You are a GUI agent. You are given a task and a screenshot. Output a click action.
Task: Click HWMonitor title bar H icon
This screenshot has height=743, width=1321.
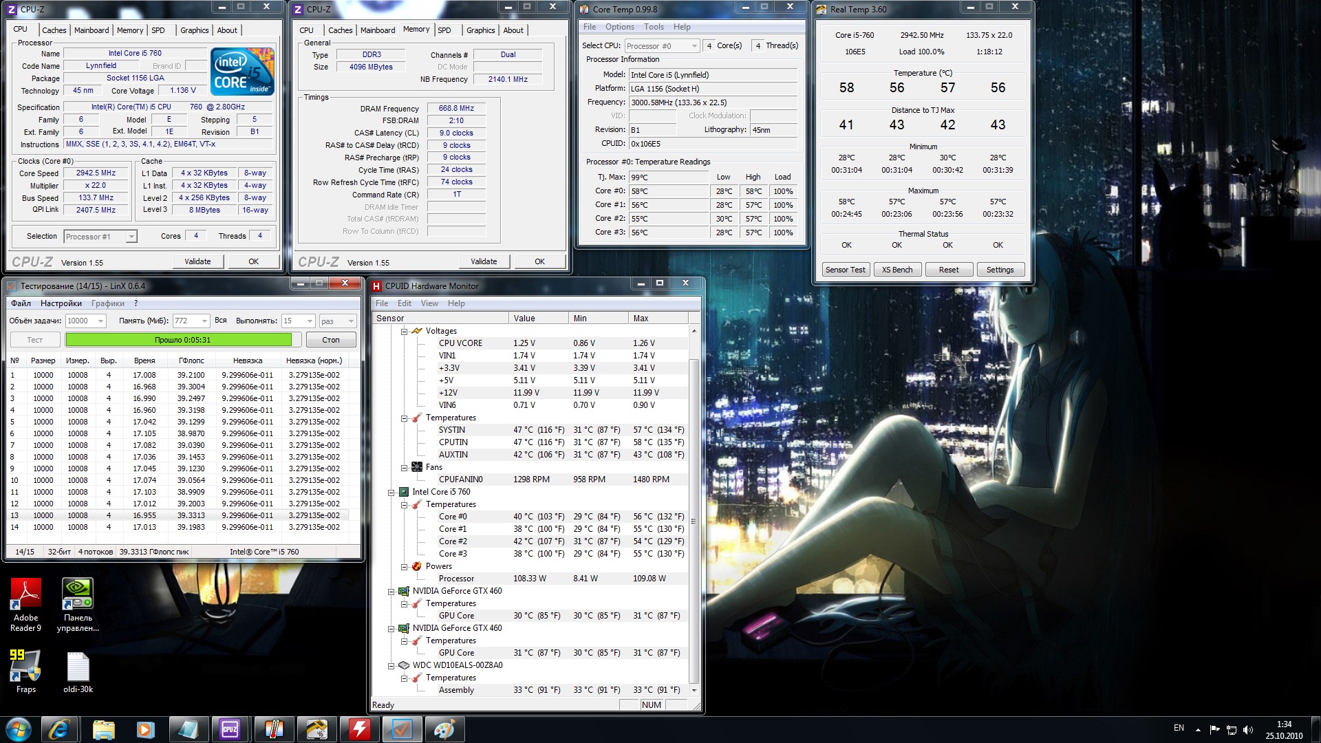click(376, 286)
